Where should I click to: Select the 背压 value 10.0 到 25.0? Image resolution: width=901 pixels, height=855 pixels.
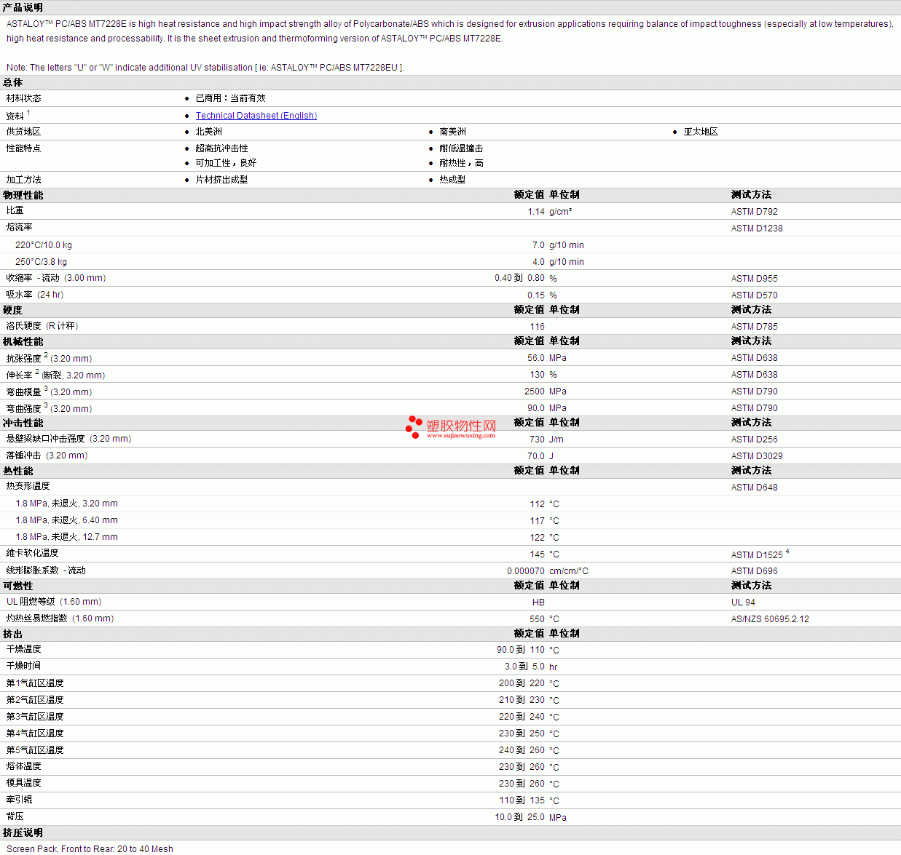(x=519, y=817)
